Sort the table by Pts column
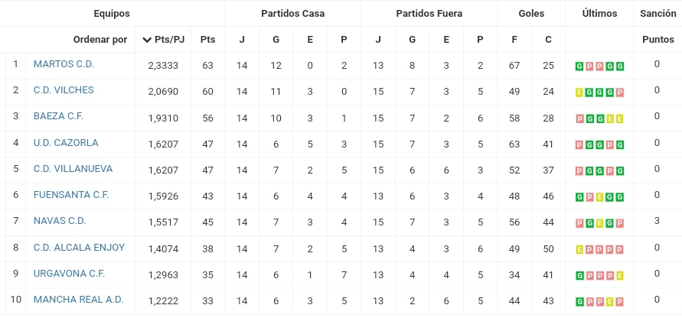The height and width of the screenshot is (318, 682). point(208,40)
